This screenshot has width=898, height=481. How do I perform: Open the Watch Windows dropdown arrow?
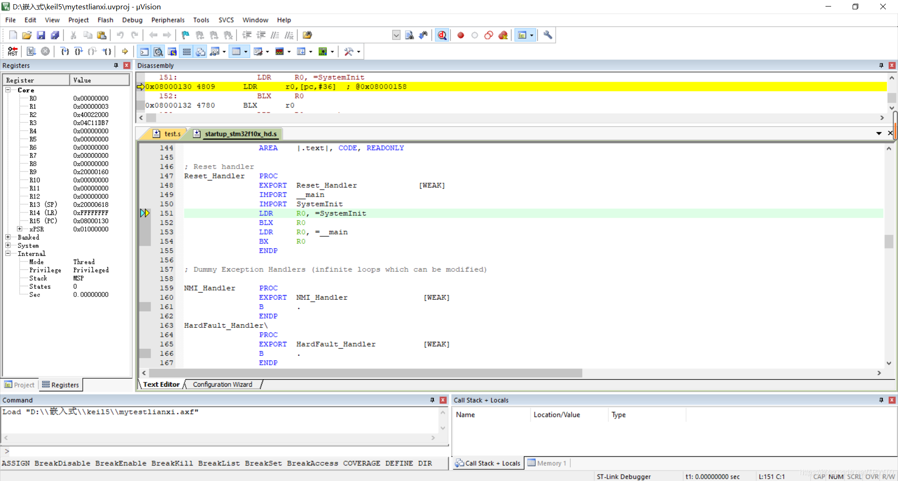224,52
